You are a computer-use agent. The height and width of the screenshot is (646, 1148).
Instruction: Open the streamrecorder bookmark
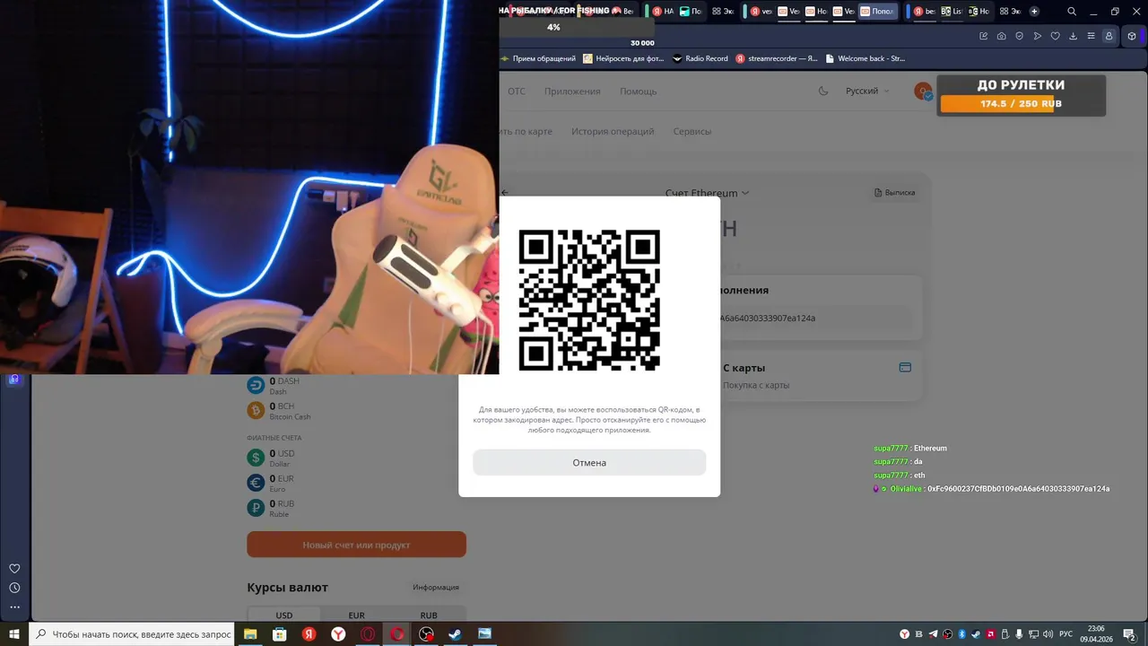777,58
